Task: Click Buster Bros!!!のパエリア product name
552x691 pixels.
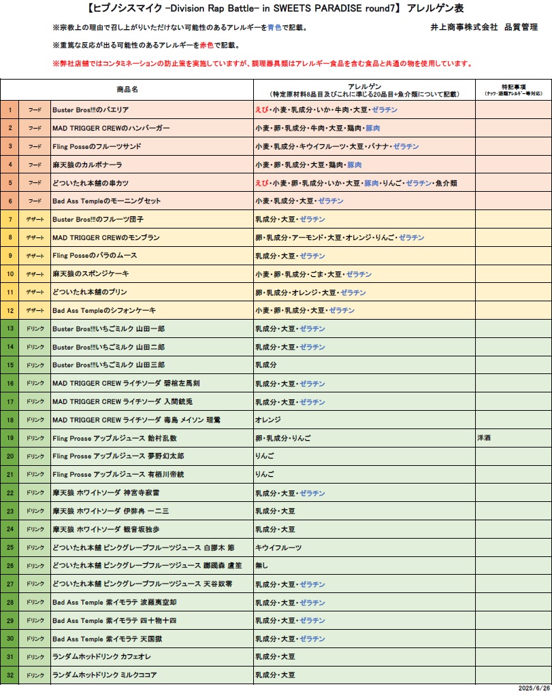Action: [x=91, y=109]
